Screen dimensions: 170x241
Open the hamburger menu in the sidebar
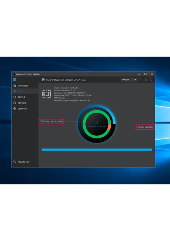click(x=14, y=80)
